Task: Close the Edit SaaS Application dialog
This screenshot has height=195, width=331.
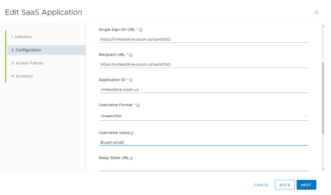Action: click(x=316, y=12)
